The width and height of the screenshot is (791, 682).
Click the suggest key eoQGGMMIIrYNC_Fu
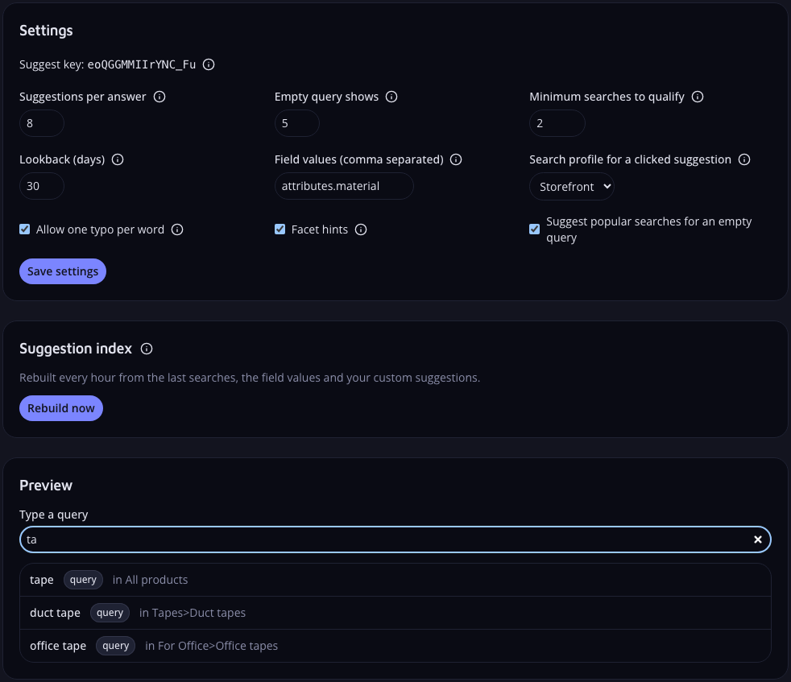point(142,64)
